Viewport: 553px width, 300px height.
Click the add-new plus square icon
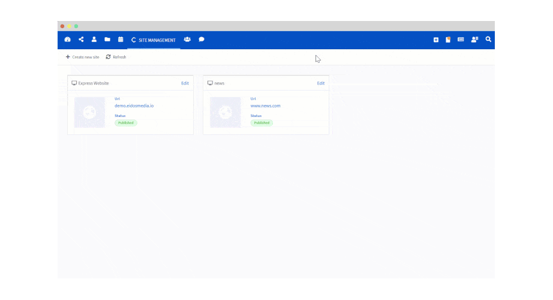pyautogui.click(x=436, y=40)
